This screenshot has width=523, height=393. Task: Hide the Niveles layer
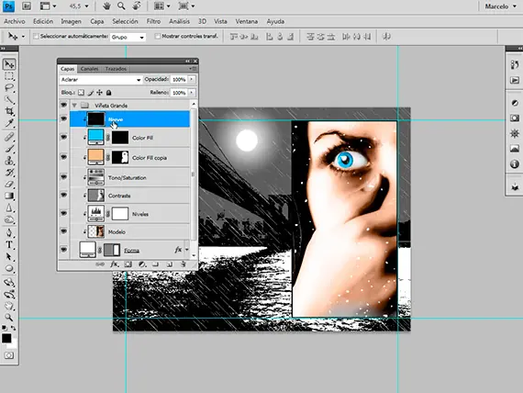click(x=63, y=213)
